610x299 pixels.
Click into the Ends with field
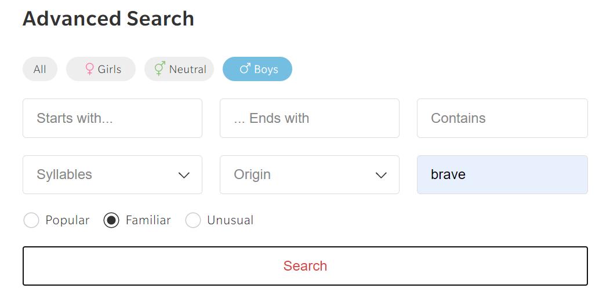pos(309,118)
